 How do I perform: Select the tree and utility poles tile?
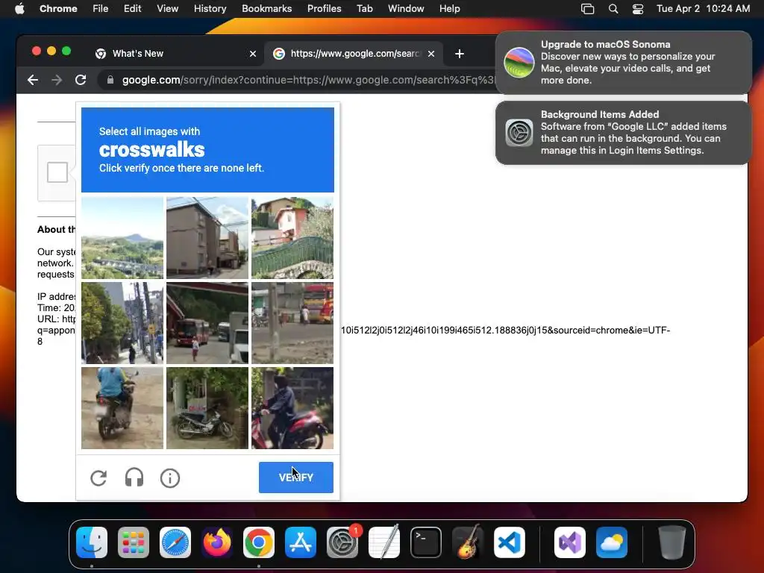122,323
